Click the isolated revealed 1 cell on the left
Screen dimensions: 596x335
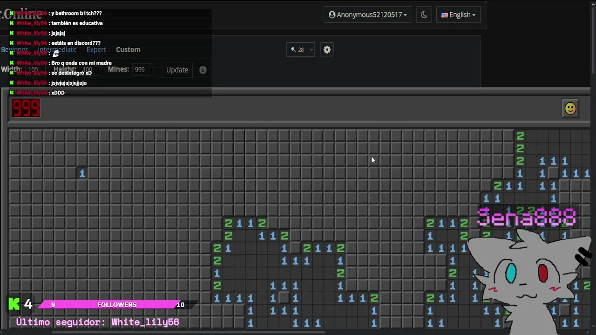82,173
